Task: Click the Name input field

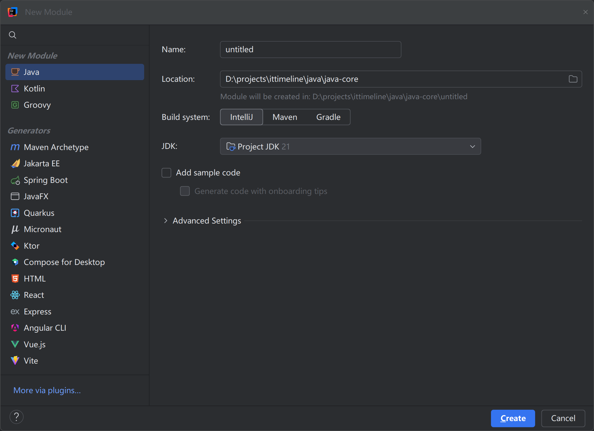Action: coord(310,50)
